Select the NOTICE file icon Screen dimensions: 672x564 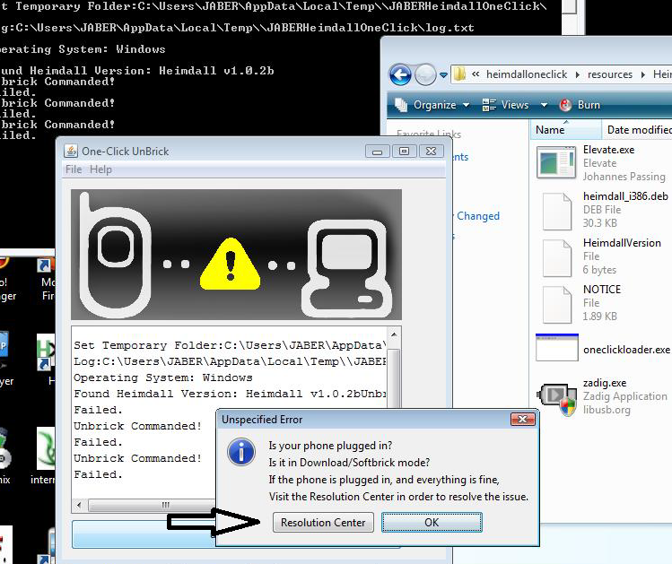(557, 305)
